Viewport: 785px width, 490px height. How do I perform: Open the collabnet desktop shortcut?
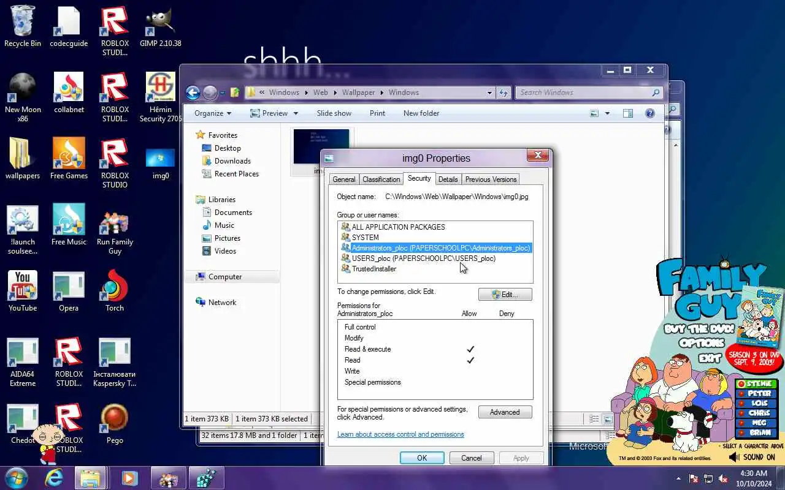click(x=69, y=93)
